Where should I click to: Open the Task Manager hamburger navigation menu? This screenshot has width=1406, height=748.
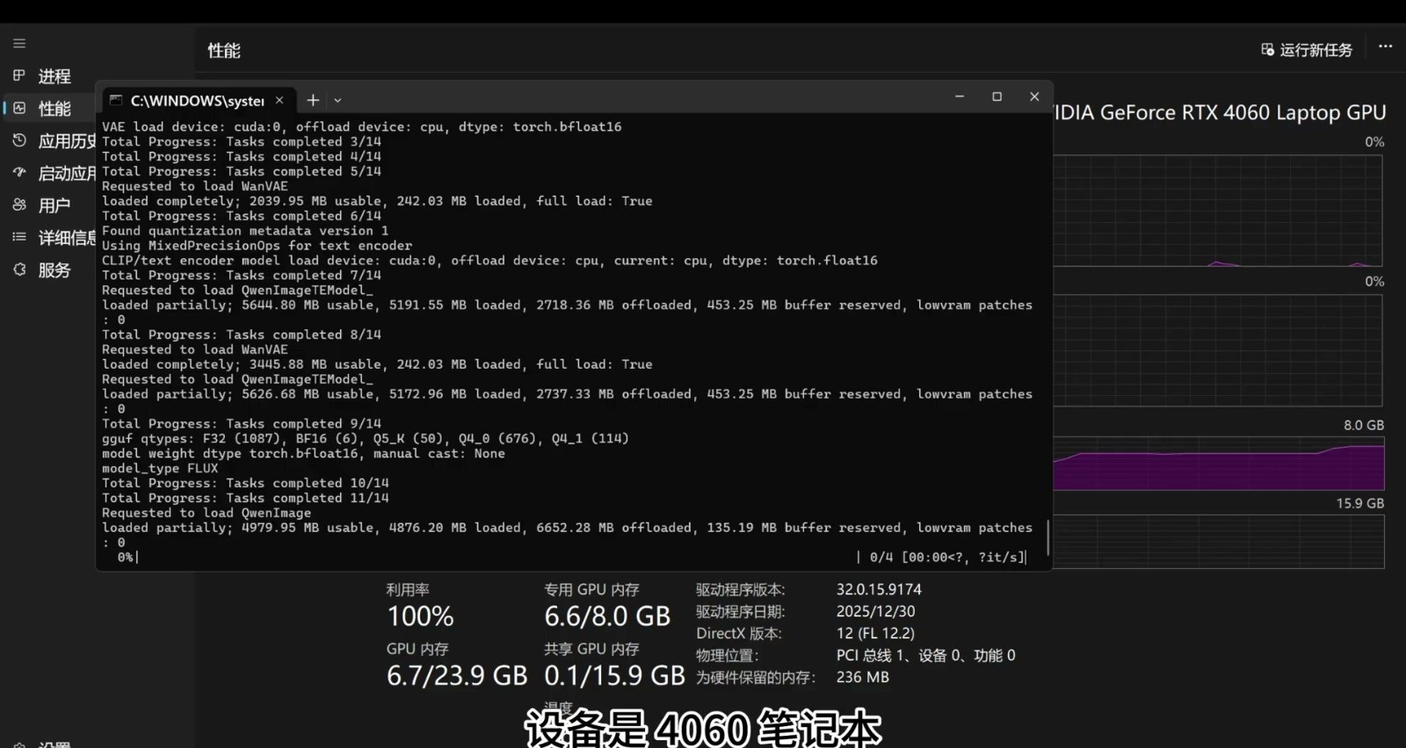[19, 43]
